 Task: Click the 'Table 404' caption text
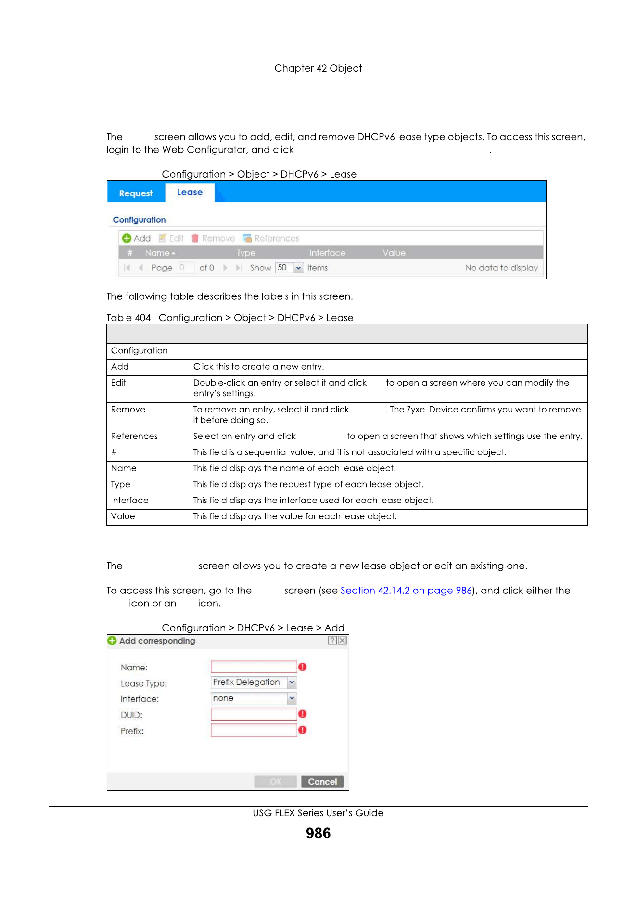point(128,318)
